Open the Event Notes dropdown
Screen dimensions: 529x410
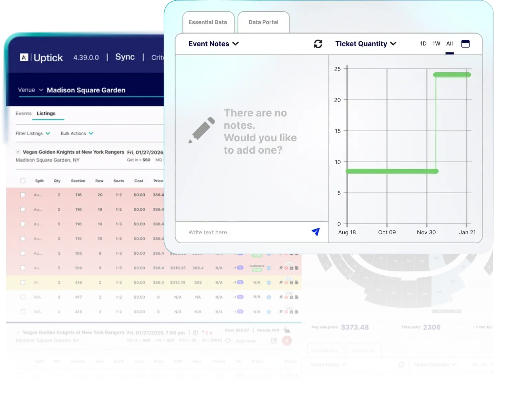tap(214, 44)
